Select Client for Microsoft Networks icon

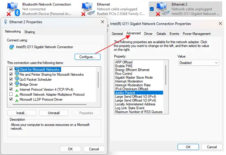click(17, 69)
